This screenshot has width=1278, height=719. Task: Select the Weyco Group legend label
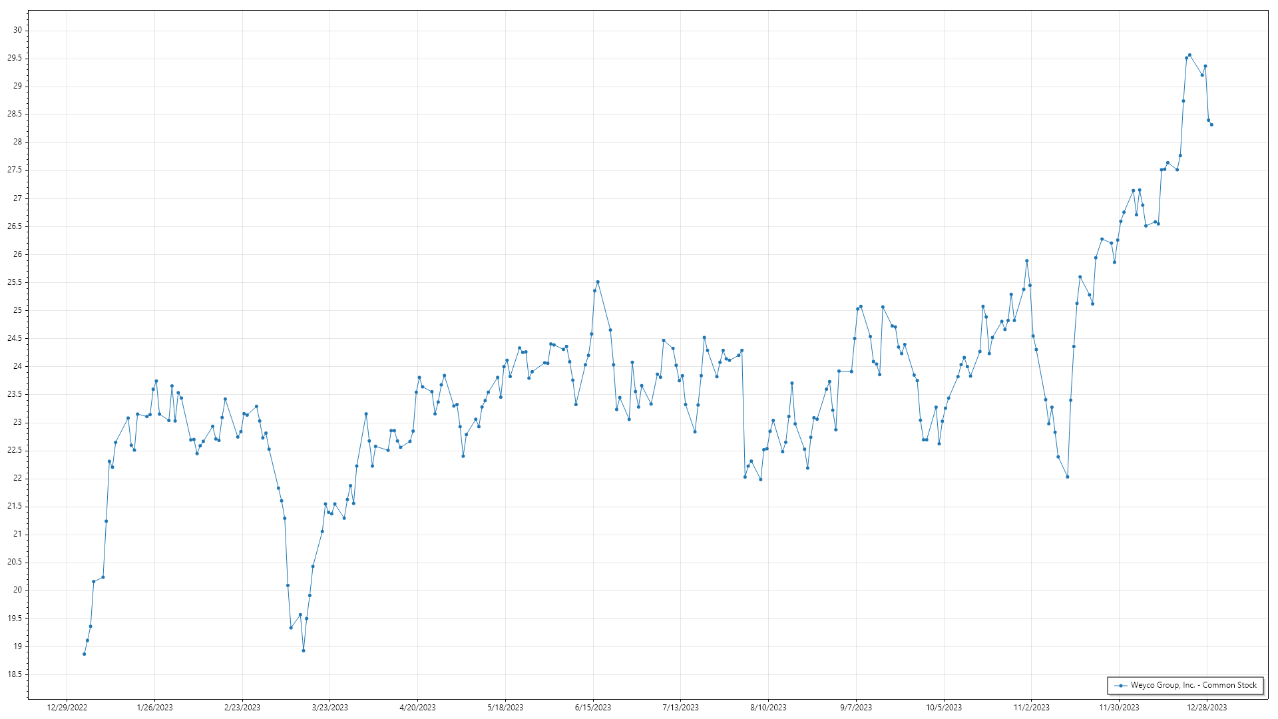1193,685
